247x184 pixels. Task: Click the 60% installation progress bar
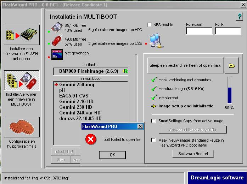click(x=230, y=90)
